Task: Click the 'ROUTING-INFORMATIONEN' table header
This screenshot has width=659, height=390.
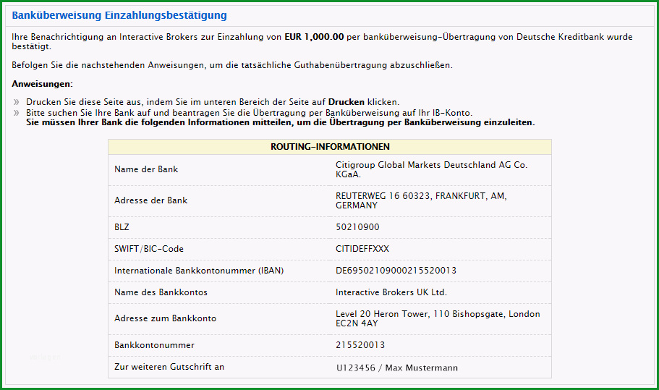Action: pyautogui.click(x=330, y=147)
